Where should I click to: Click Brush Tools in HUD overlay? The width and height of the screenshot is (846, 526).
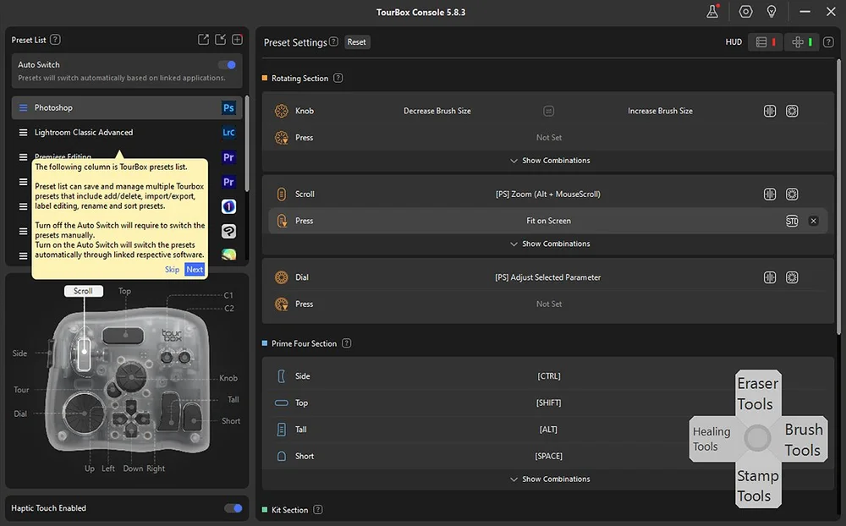point(804,439)
